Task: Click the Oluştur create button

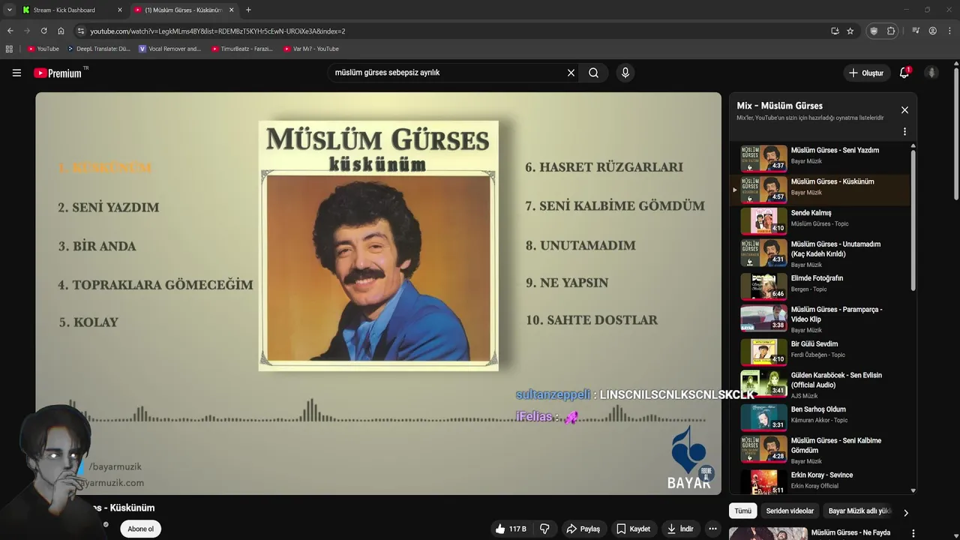Action: (865, 73)
